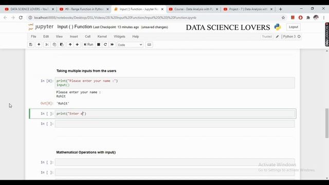Switch to DATA SCIENCE LOVERS YouTube tab

coord(29,9)
